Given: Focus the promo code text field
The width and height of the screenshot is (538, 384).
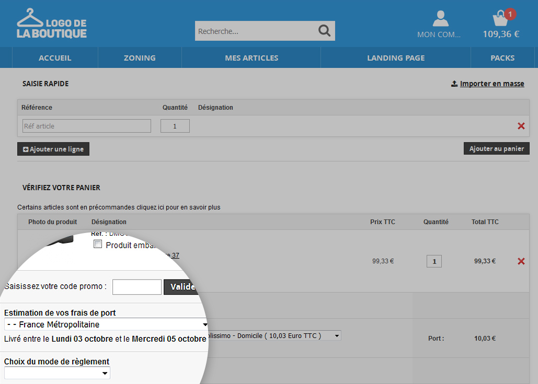Looking at the screenshot, I should pos(137,287).
